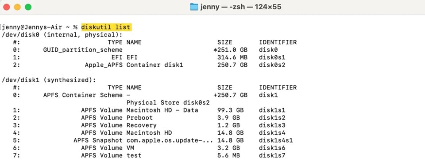Minimize the Terminal window with yellow button
Screen dimensions: 425x162
pos(17,7)
